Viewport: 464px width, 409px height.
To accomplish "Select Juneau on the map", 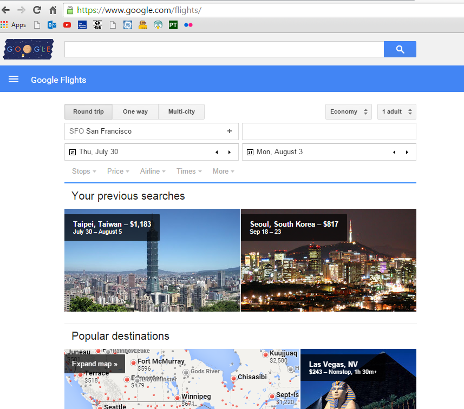I will tap(79, 352).
